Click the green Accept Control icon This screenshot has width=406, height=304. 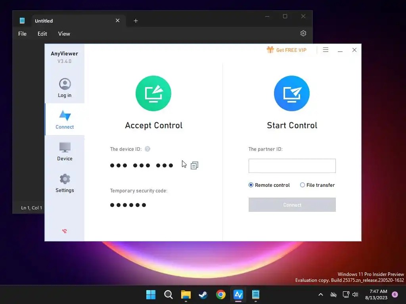pyautogui.click(x=153, y=93)
